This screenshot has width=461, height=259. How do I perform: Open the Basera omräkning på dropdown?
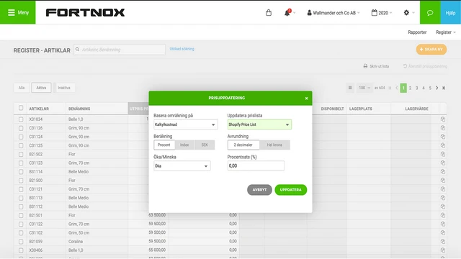click(186, 124)
